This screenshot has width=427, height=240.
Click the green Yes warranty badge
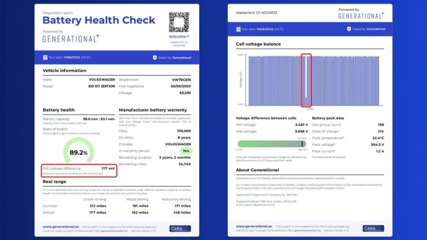(186, 151)
